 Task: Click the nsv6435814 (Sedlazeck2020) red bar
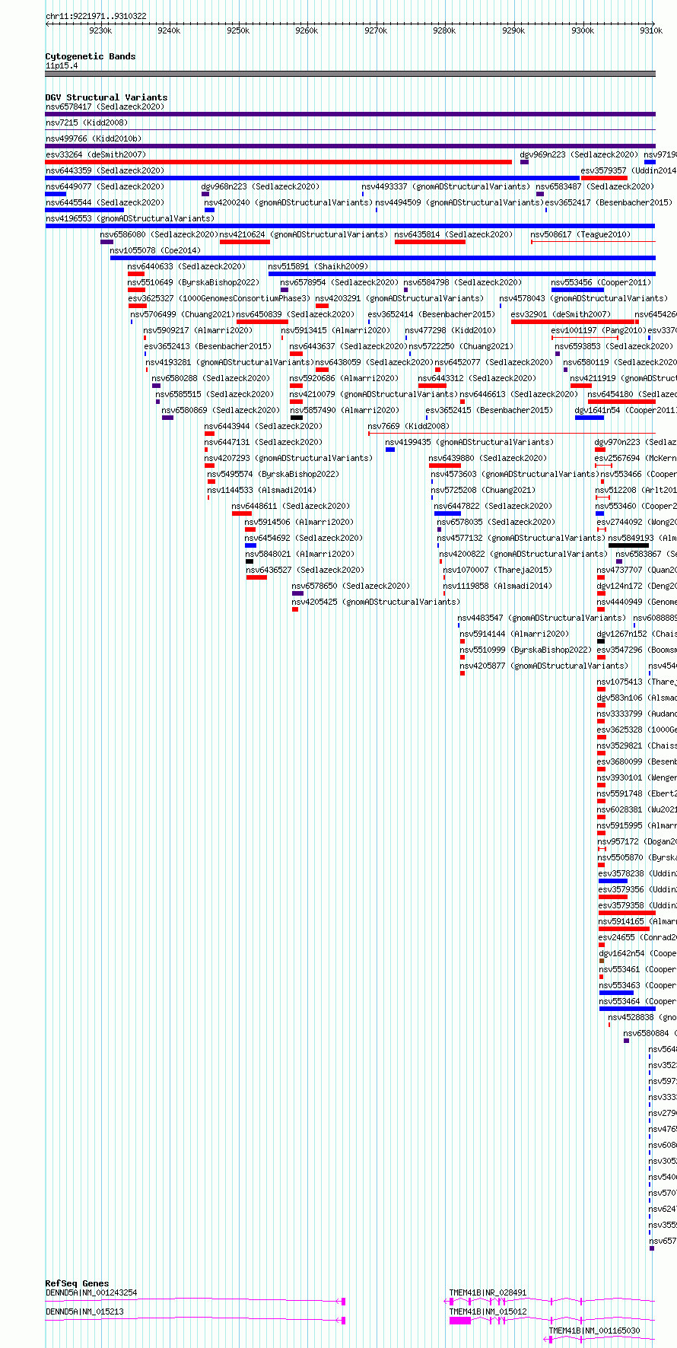click(430, 241)
